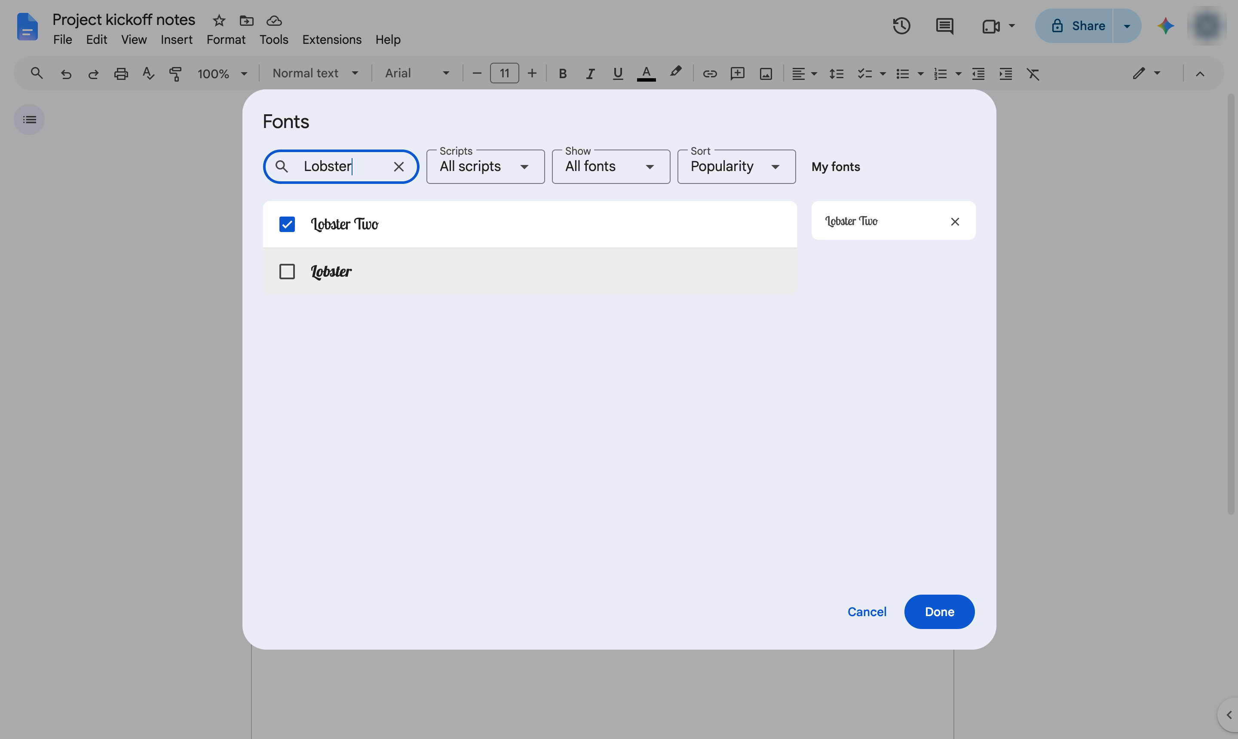Image resolution: width=1238 pixels, height=739 pixels.
Task: Remove Lobster Two from My fonts
Action: pyautogui.click(x=955, y=222)
